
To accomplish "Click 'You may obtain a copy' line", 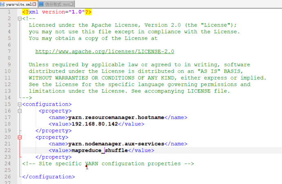I will [93, 38].
